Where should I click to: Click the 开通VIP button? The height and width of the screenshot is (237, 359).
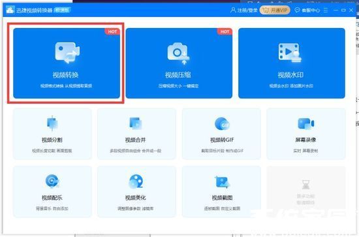pyautogui.click(x=275, y=10)
